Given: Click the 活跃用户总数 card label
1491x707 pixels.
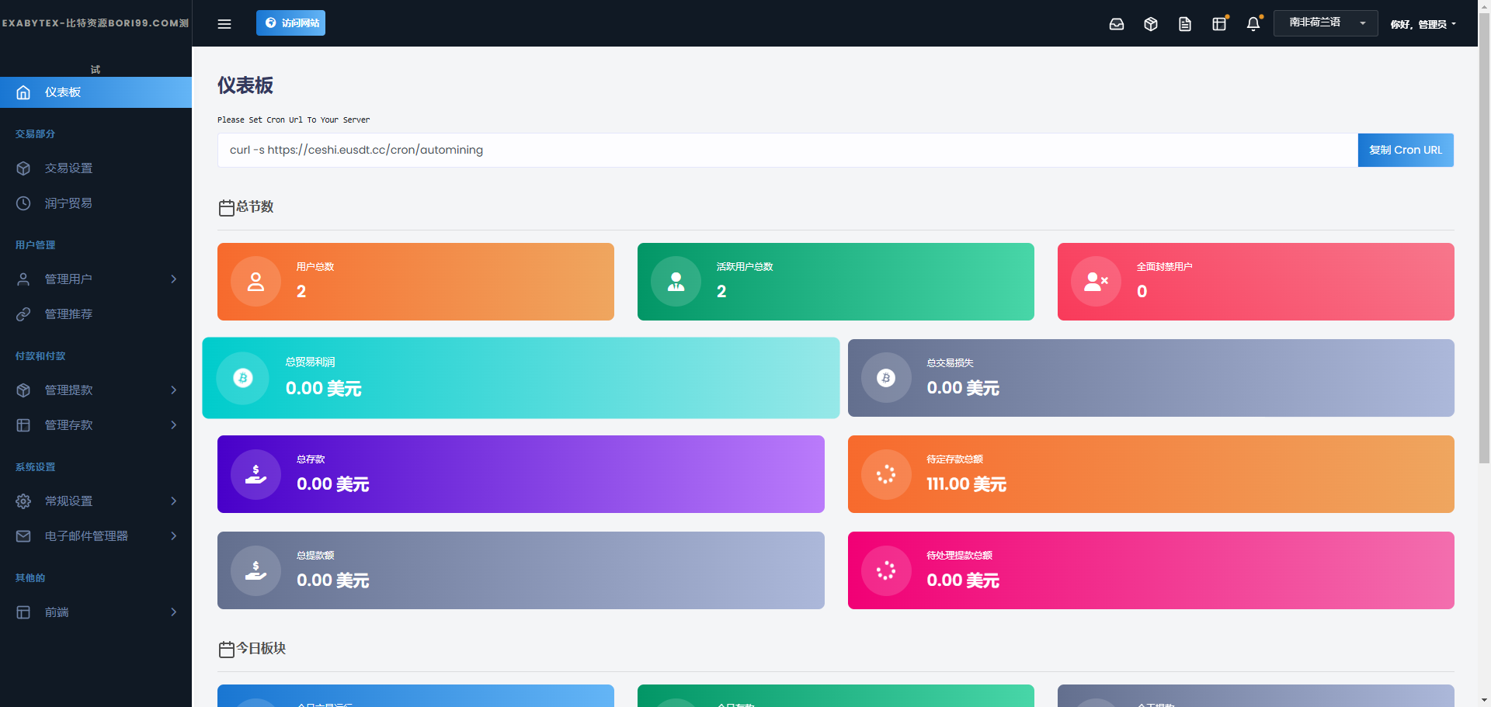Looking at the screenshot, I should (745, 267).
